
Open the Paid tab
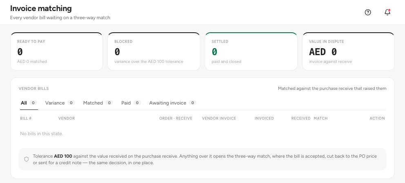(131, 103)
